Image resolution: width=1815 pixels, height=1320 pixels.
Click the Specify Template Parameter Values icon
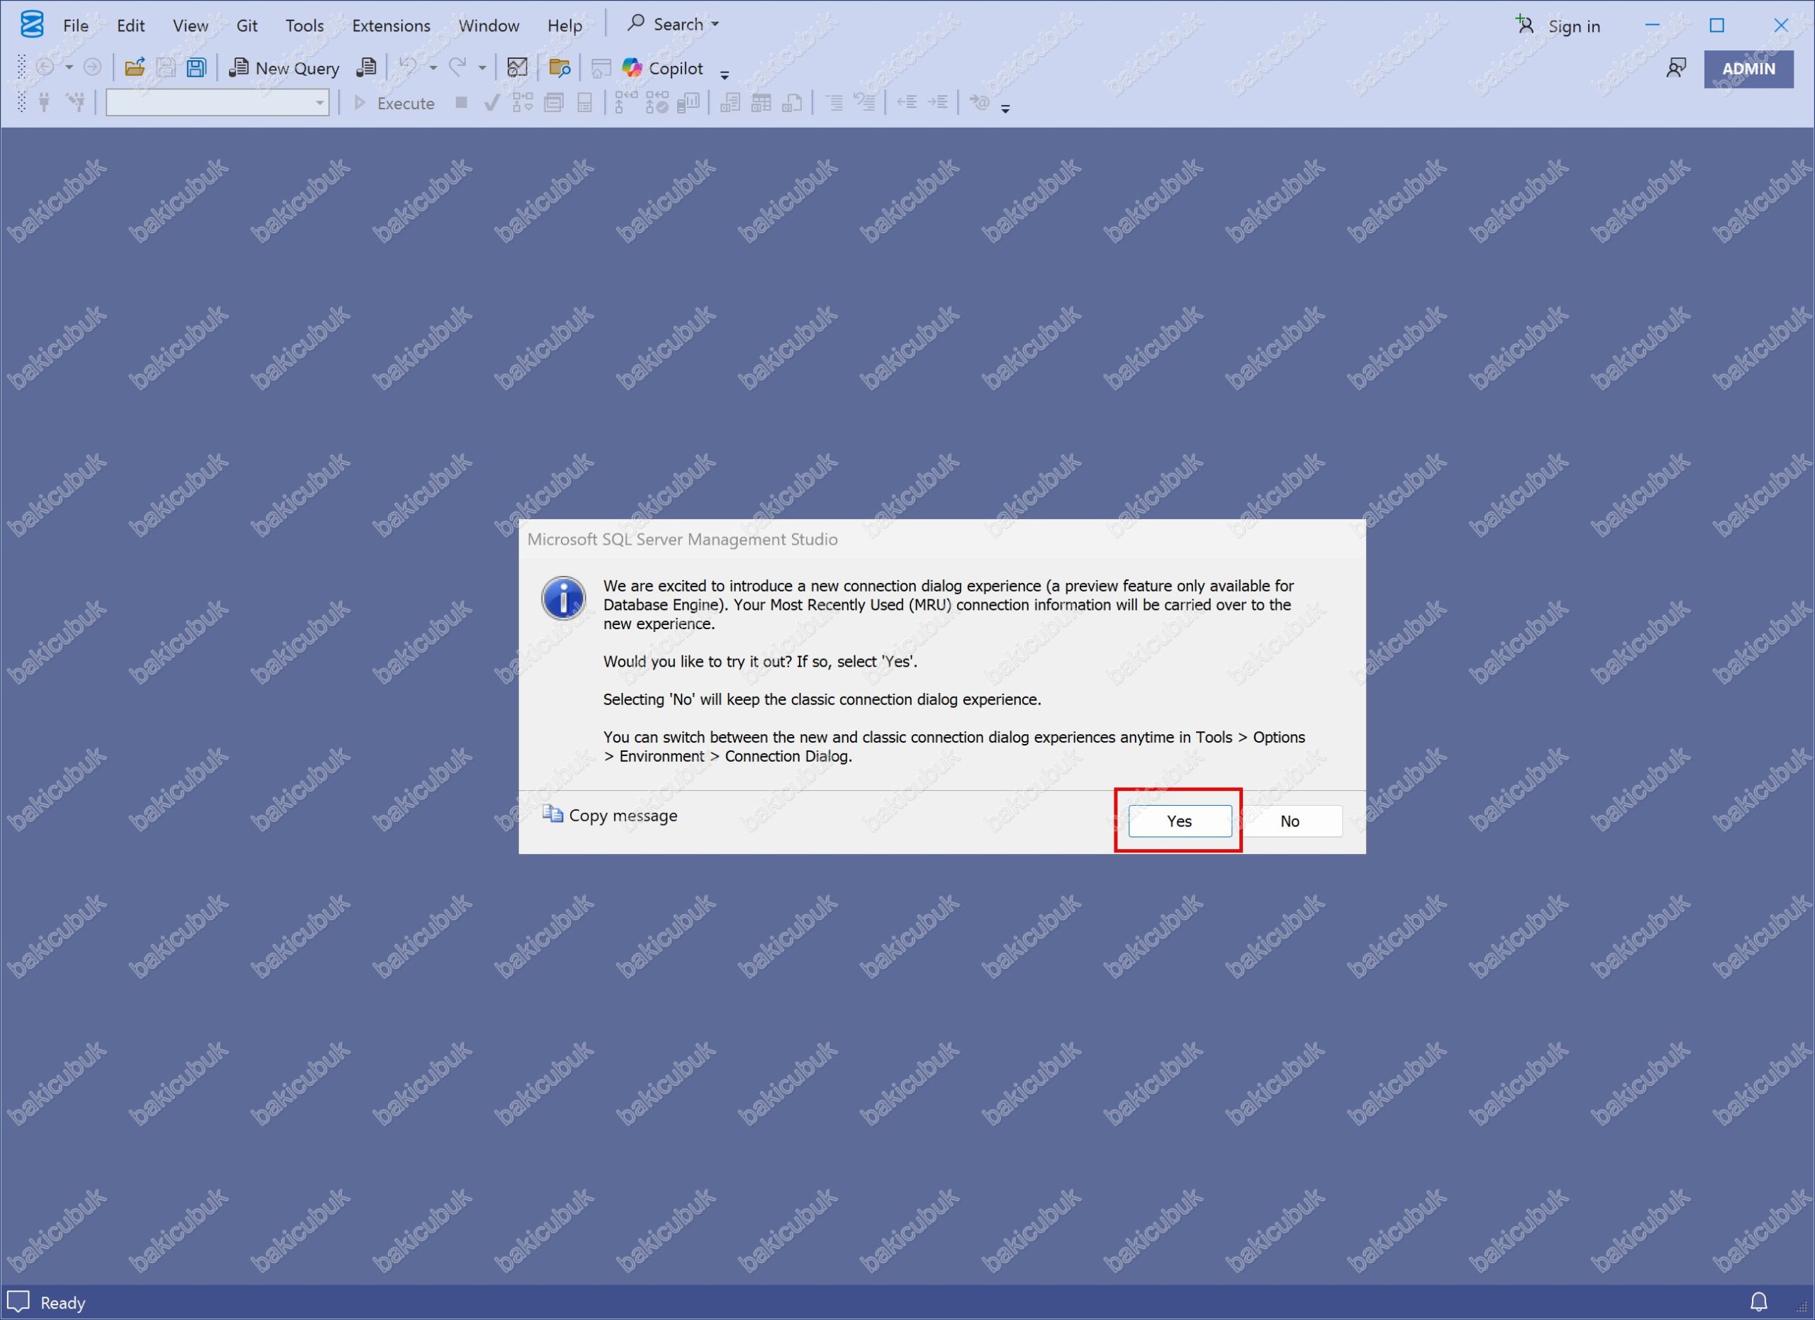(x=980, y=101)
